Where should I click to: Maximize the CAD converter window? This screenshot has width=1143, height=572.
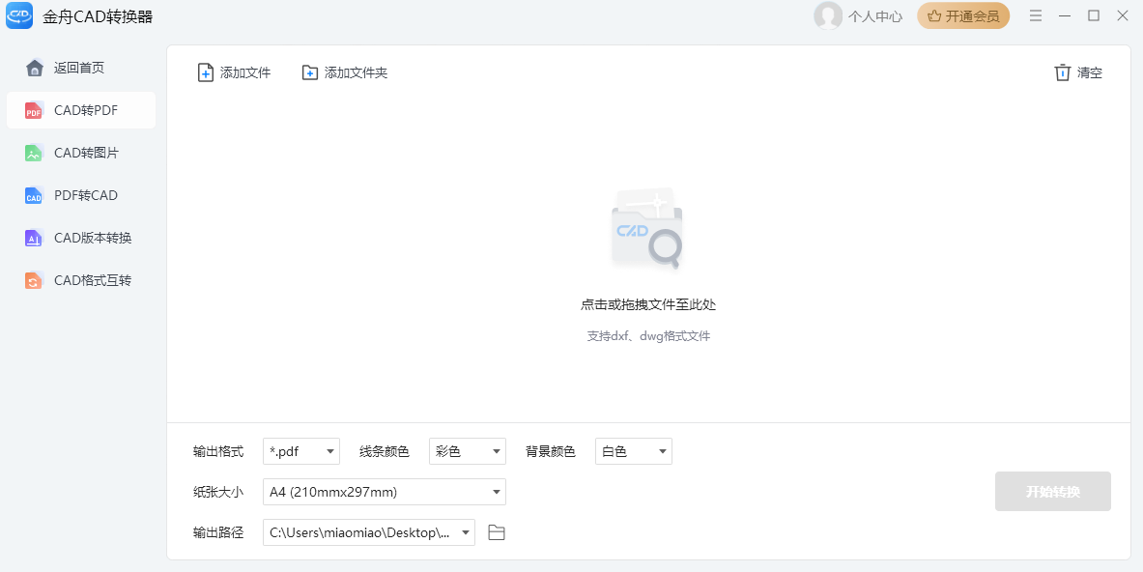[1094, 16]
